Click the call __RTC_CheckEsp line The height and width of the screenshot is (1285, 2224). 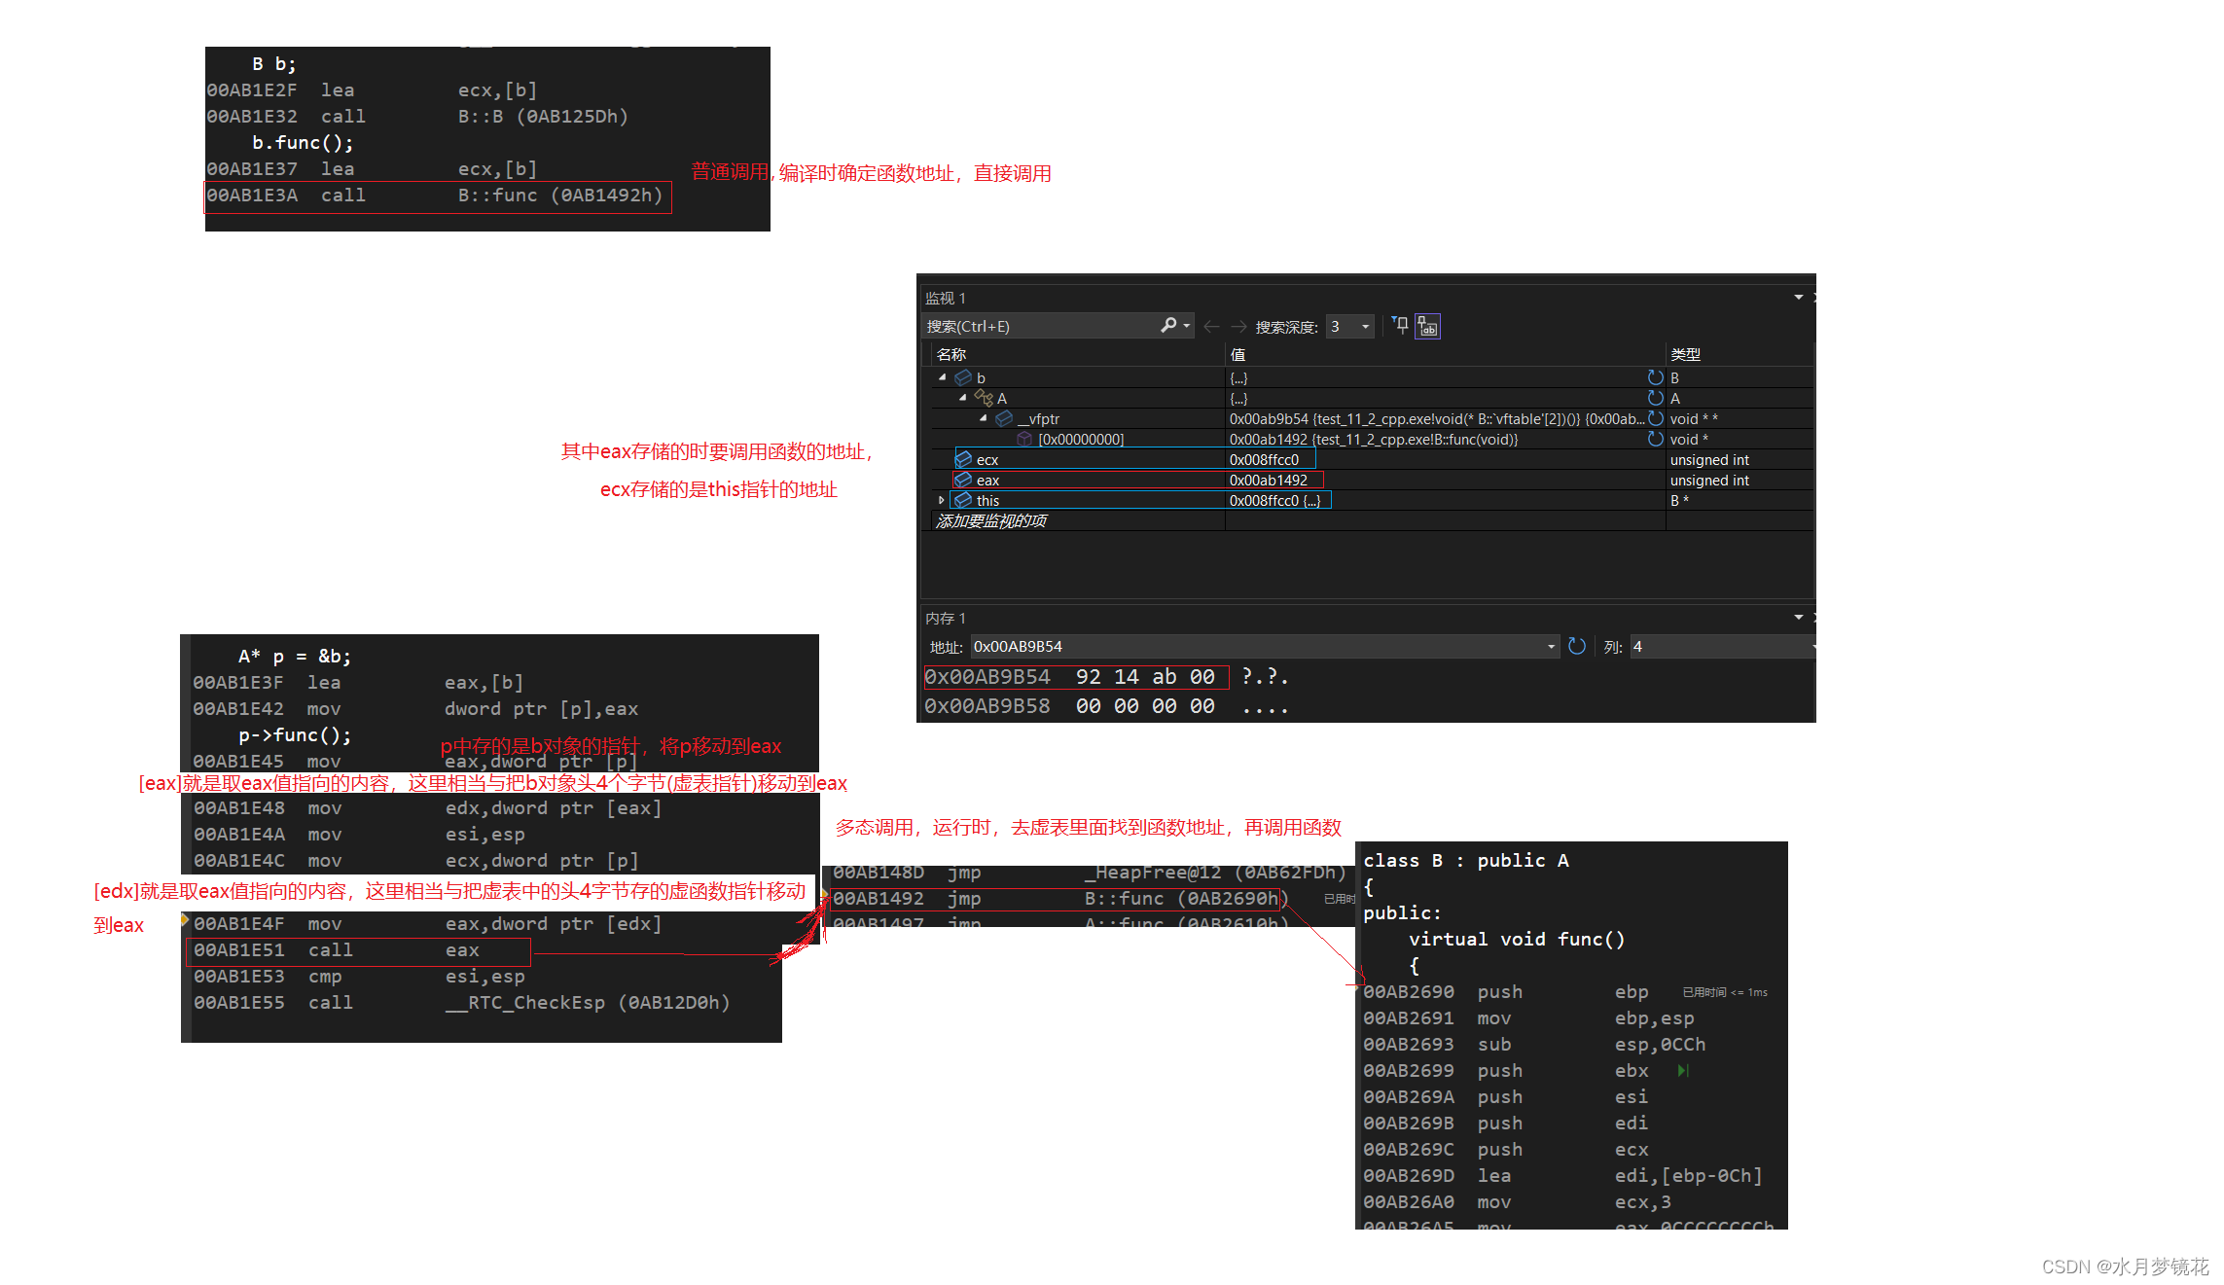(x=461, y=1003)
